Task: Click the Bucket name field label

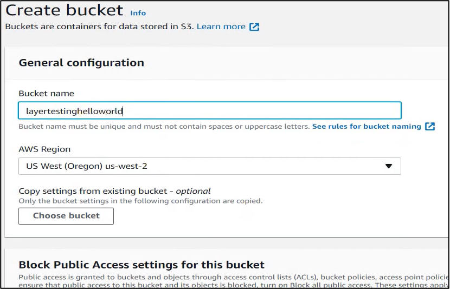Action: pyautogui.click(x=46, y=93)
